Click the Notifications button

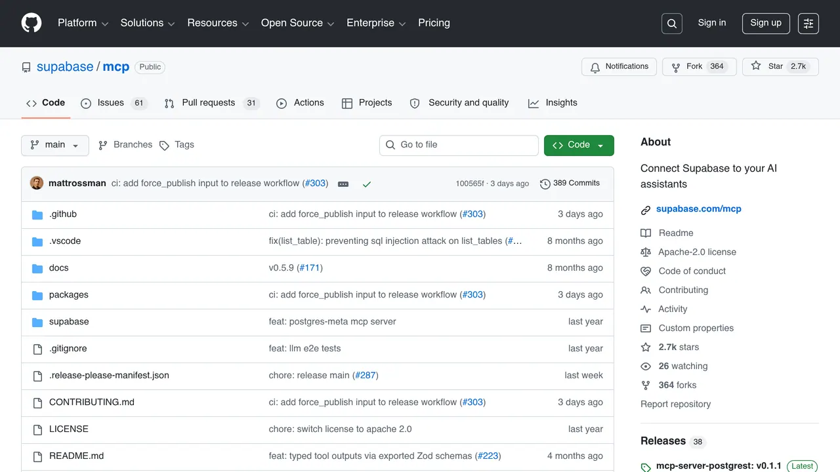tap(619, 67)
